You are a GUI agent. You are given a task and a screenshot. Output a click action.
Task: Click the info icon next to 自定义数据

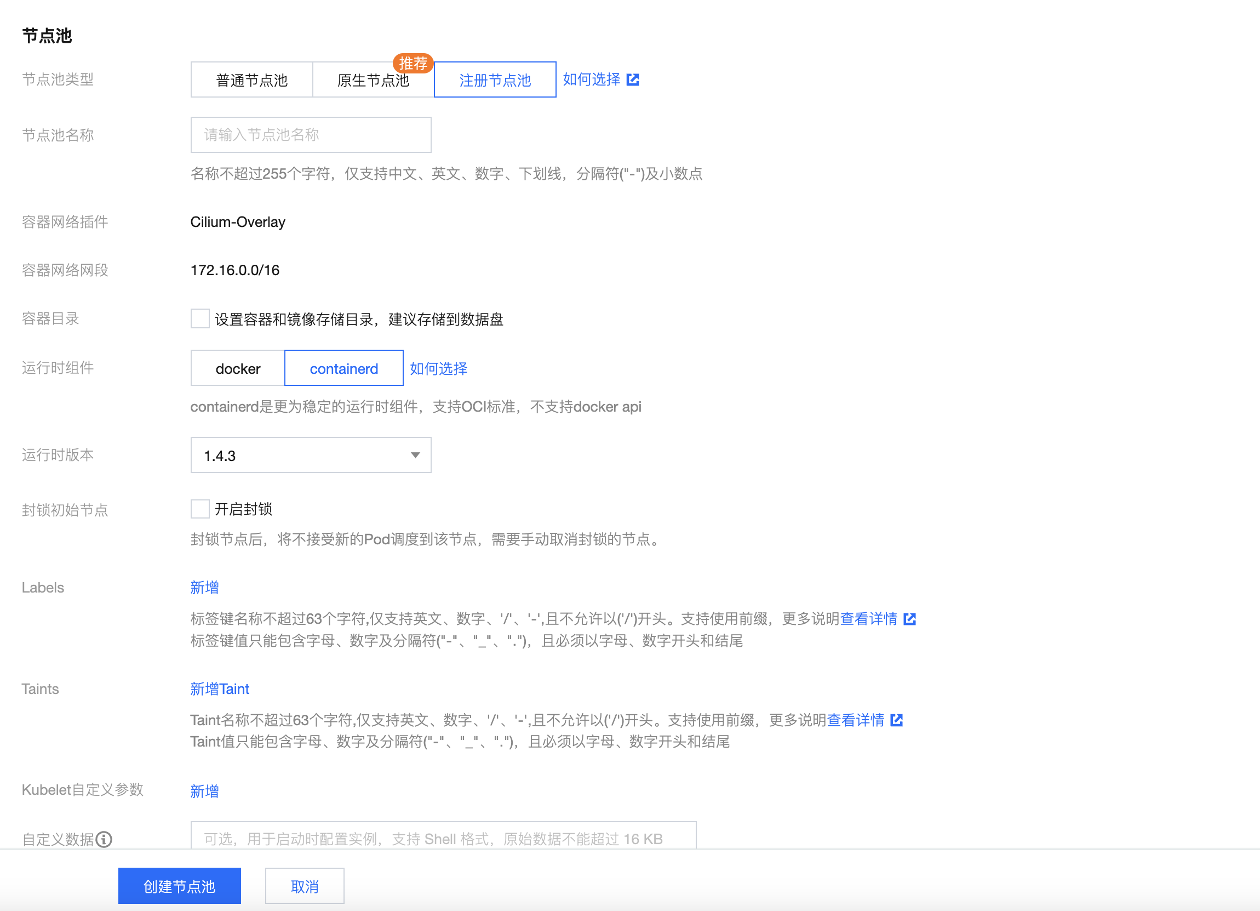tap(104, 839)
